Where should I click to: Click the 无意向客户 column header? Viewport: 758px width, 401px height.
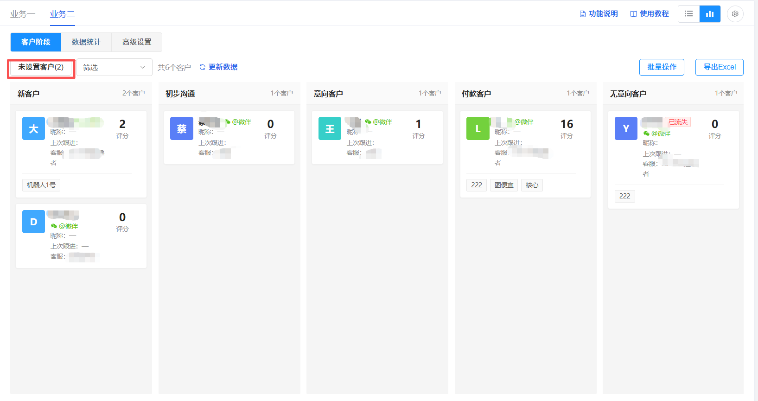pos(628,94)
